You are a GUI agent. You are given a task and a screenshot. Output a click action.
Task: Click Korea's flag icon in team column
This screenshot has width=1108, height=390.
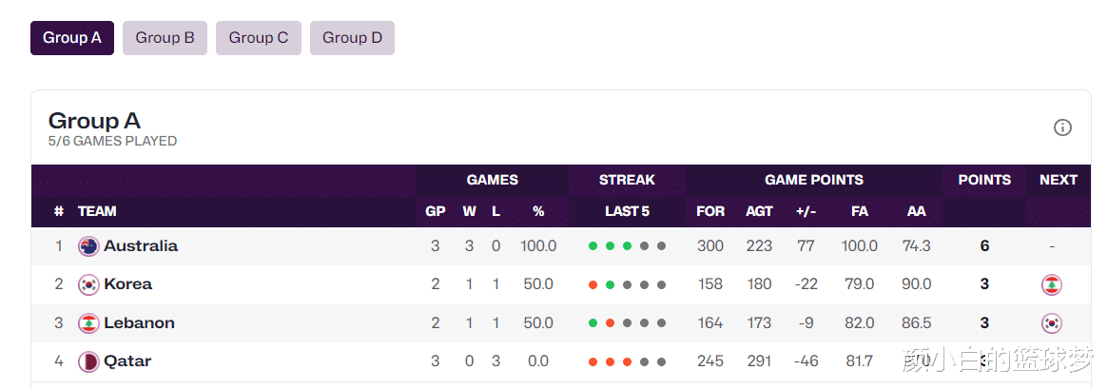[x=88, y=284]
